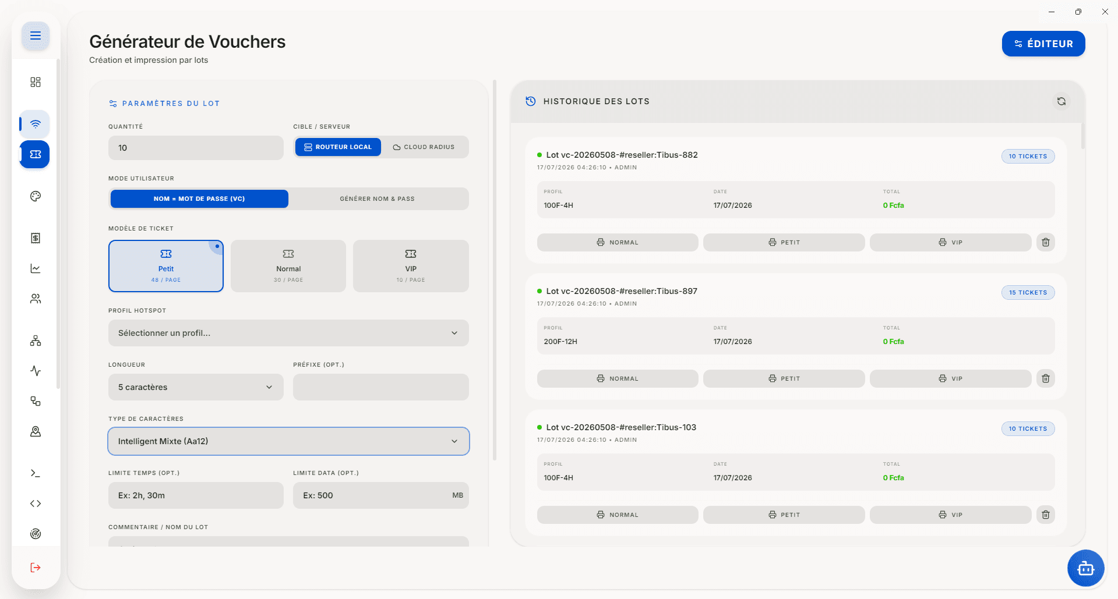
Task: Open the users icon in sidebar
Action: 36,299
